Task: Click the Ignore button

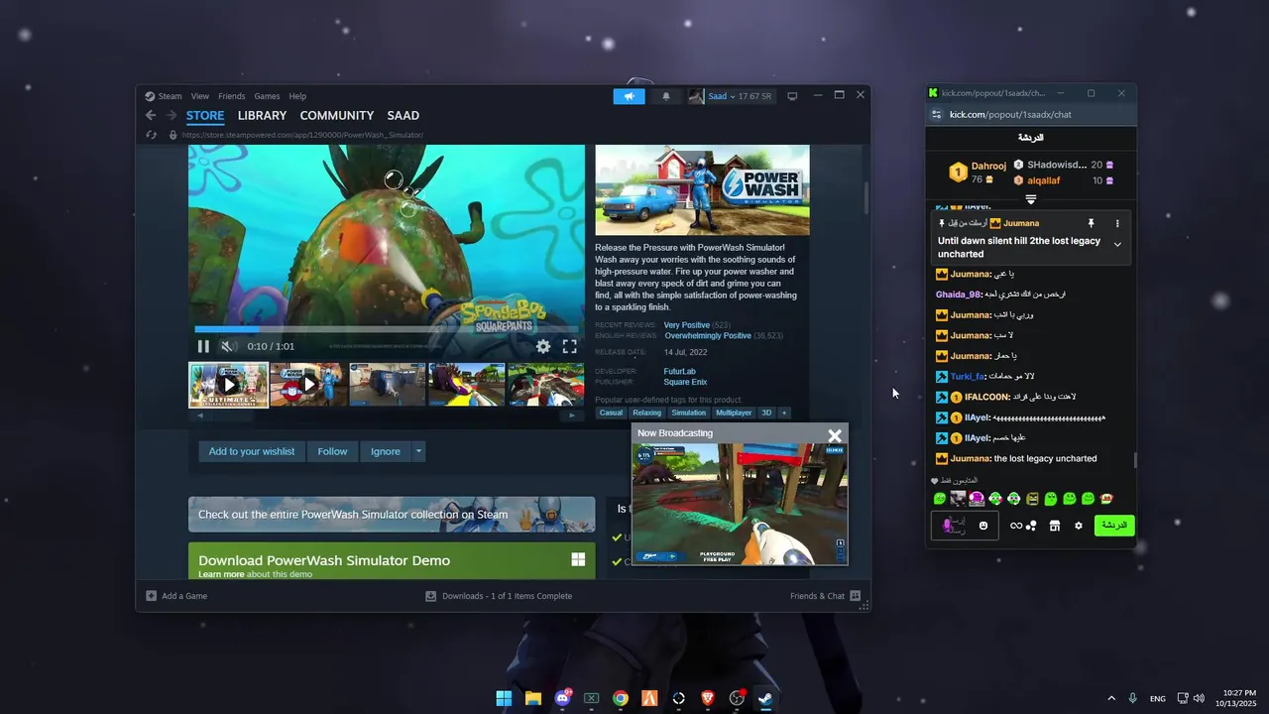Action: point(386,451)
